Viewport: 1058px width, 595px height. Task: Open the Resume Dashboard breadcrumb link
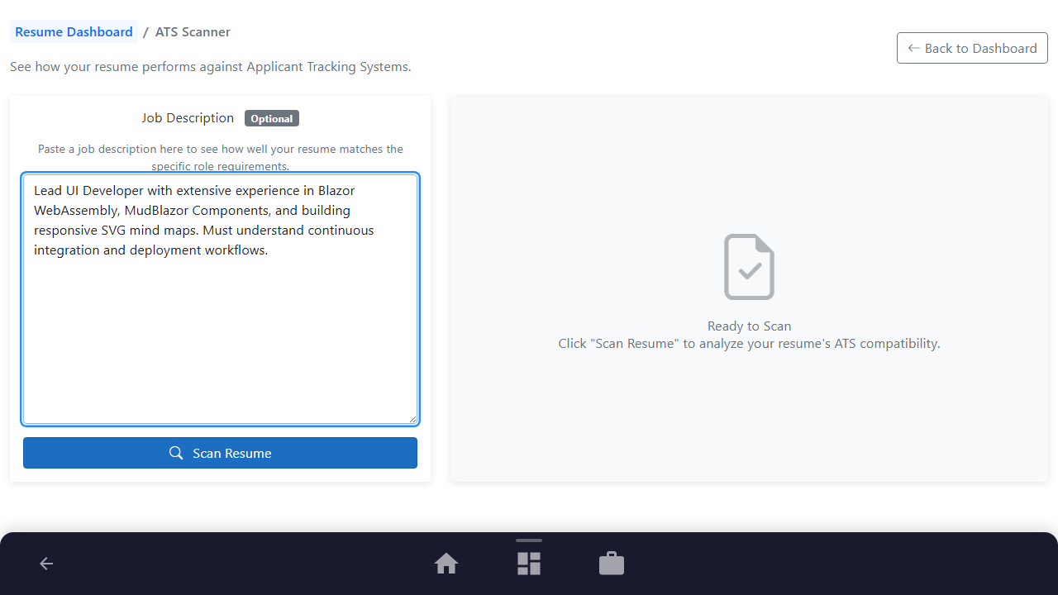click(x=74, y=32)
